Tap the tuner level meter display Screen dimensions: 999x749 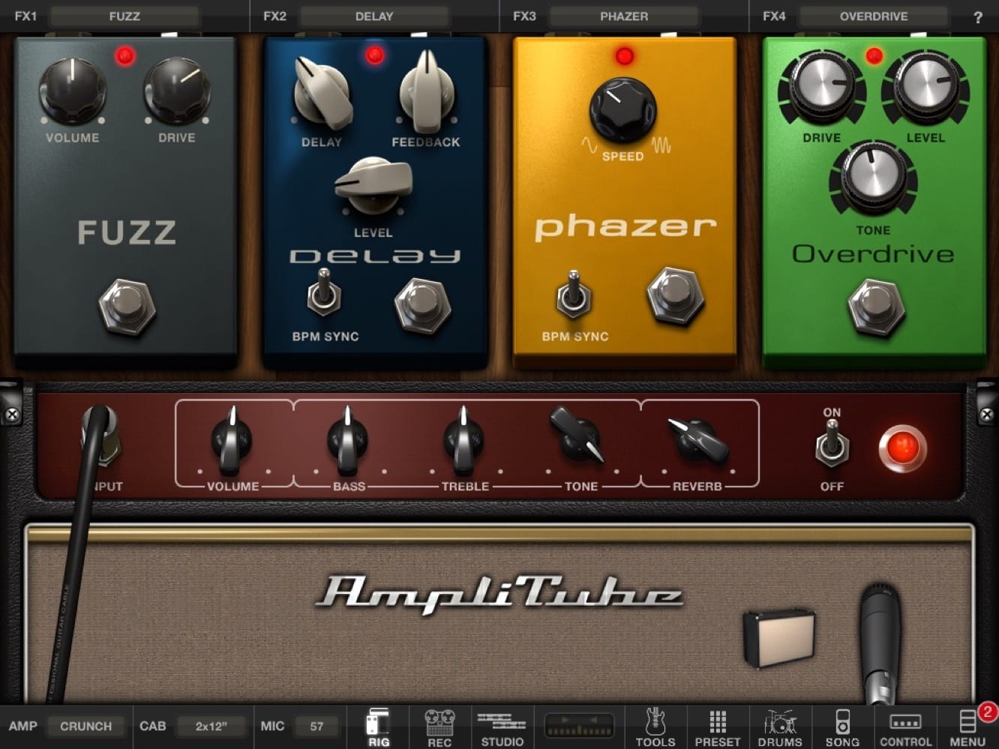click(x=579, y=726)
